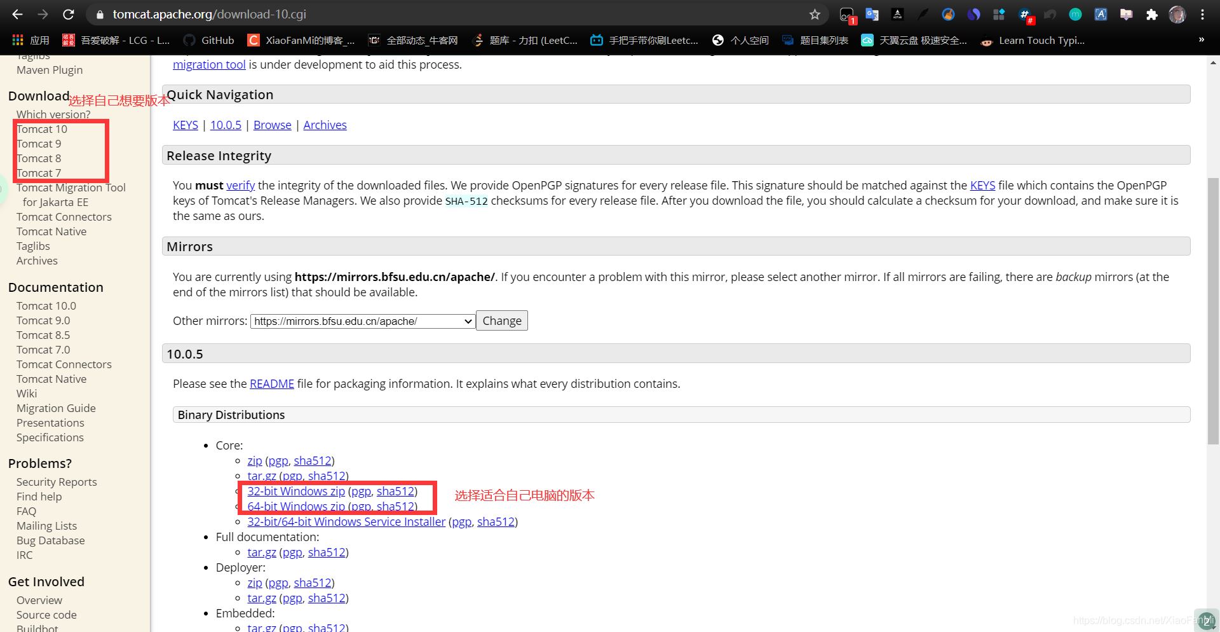Screen dimensions: 1220x632
Task: Open the Chrome three-dot menu
Action: 1202,14
